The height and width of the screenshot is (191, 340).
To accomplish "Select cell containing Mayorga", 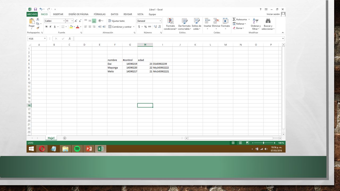I will click(115, 68).
